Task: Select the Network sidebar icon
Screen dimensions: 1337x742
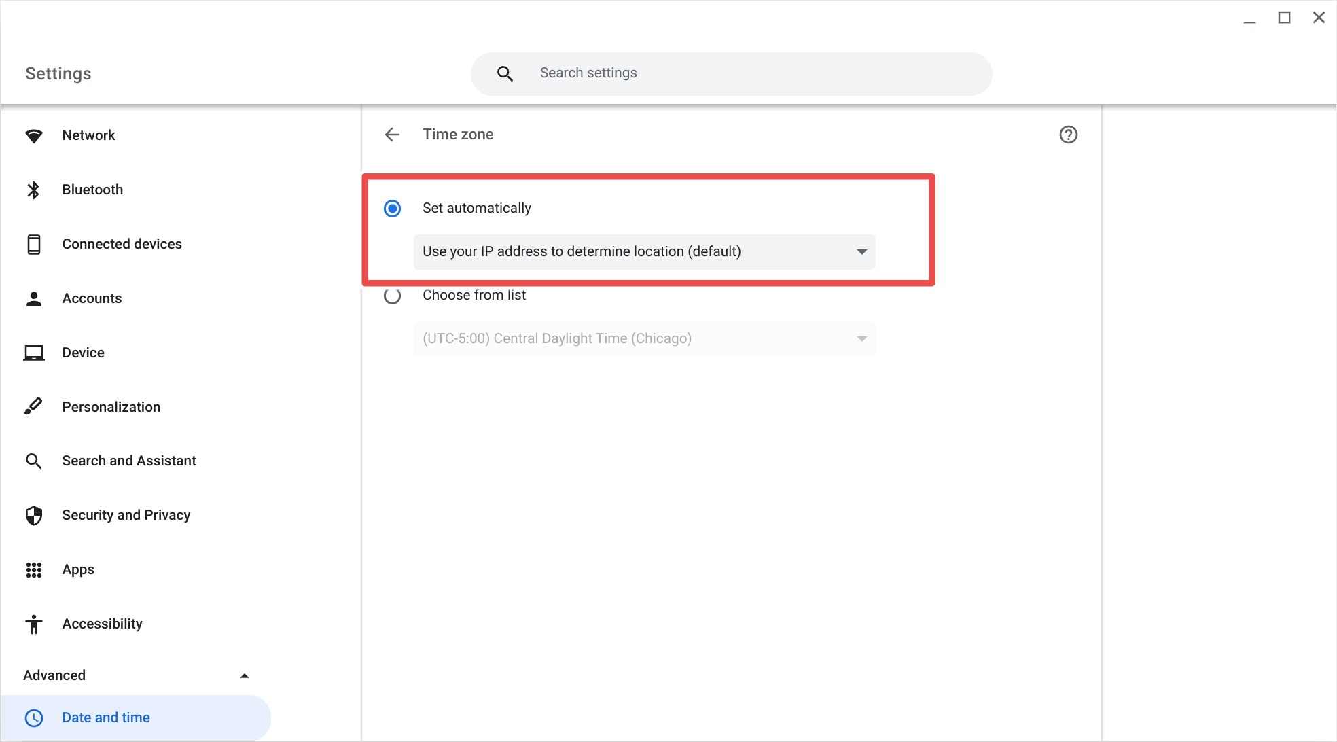Action: click(33, 135)
